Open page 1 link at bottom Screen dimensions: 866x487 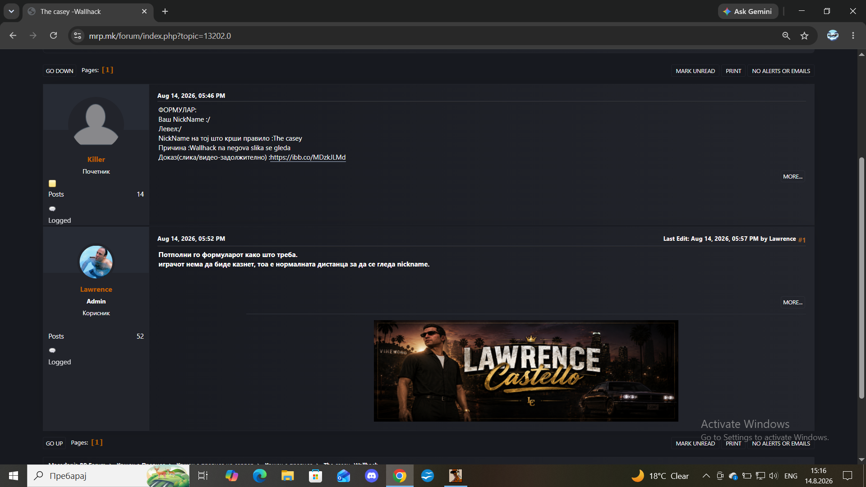click(97, 442)
